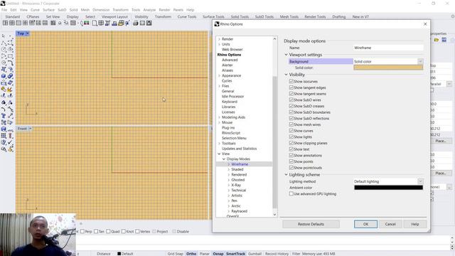Click the 4 Viewports layout icon
Image resolution: width=455 pixels, height=256 pixels.
pos(12,23)
